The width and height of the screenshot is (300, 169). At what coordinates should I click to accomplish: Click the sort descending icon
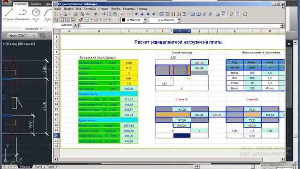179,14
